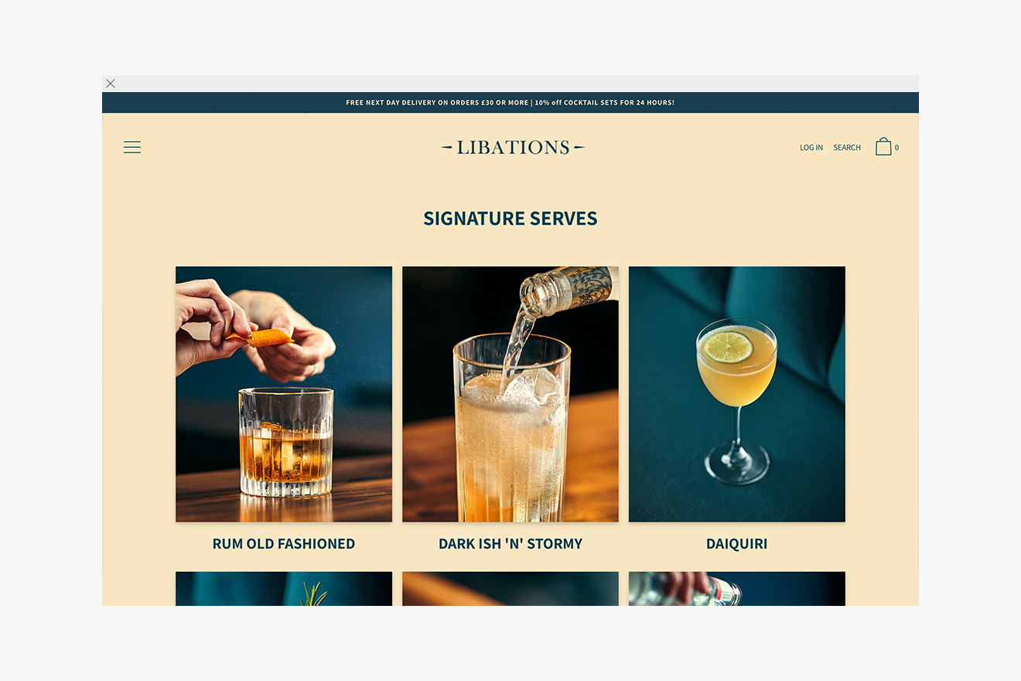Click the X icon above the banner

[111, 84]
